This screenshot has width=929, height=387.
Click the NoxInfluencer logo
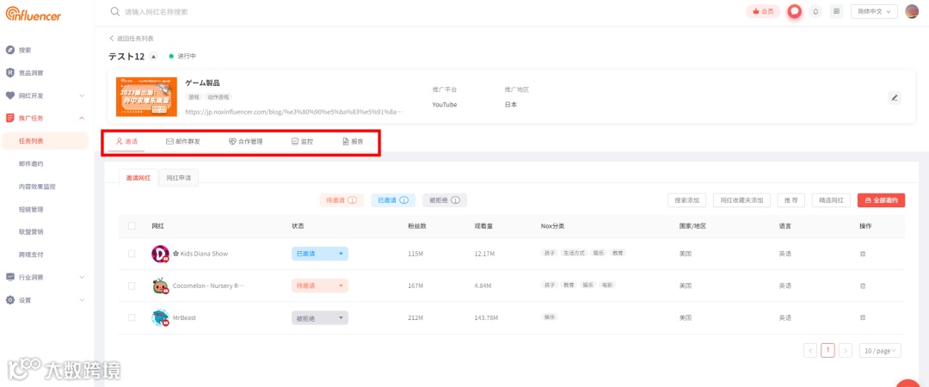[x=34, y=15]
